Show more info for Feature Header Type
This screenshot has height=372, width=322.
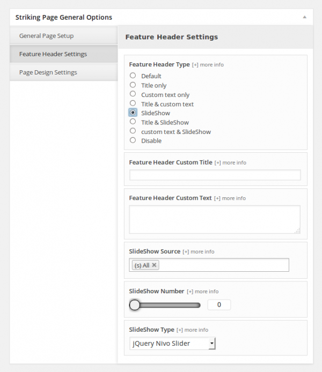(208, 65)
